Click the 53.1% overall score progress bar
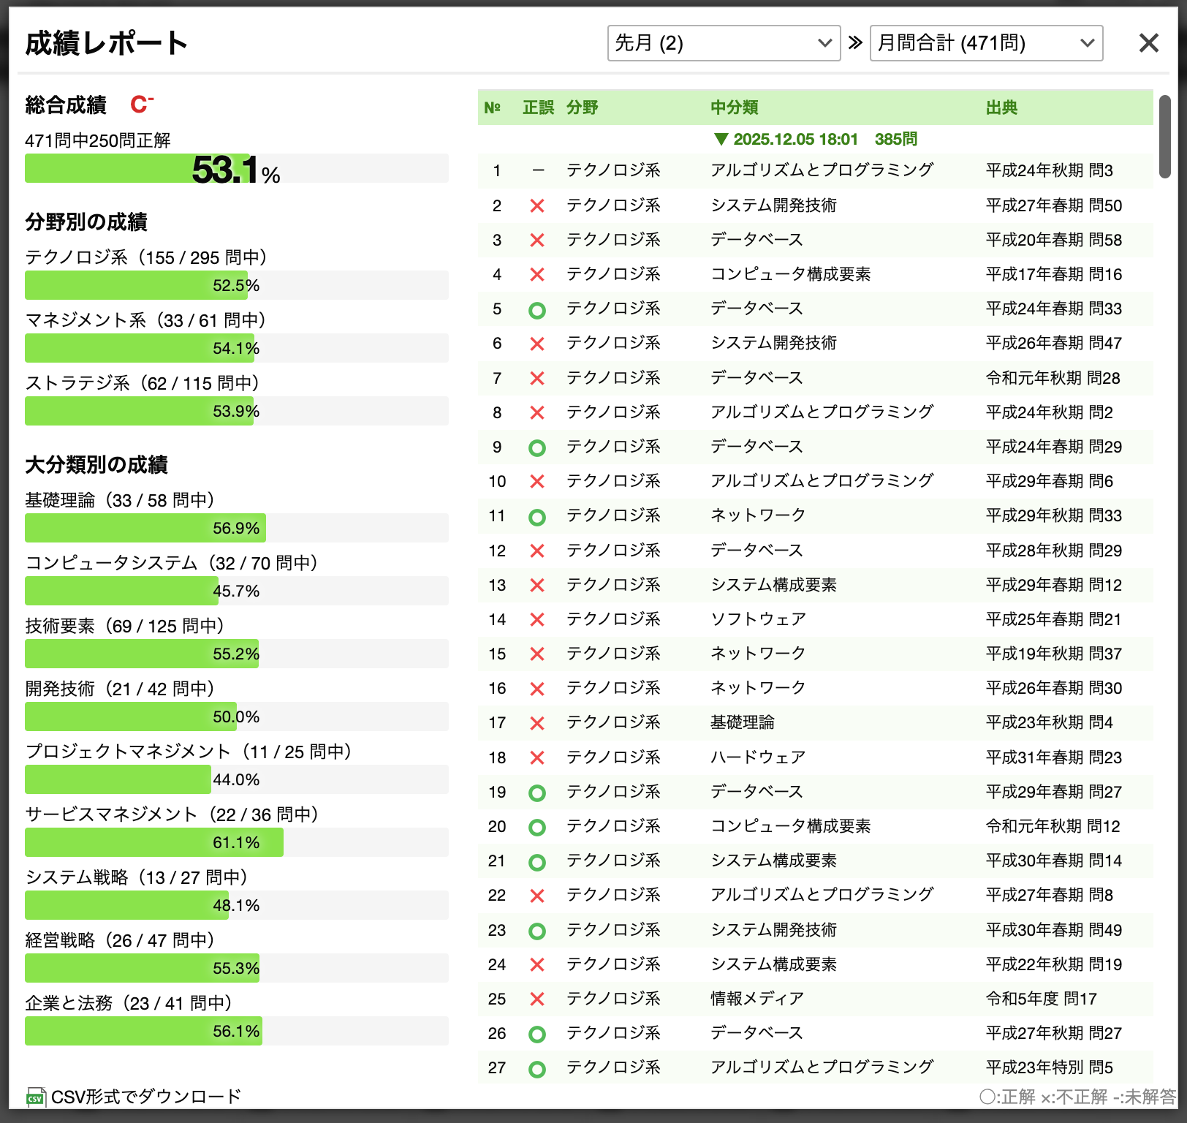 (236, 169)
